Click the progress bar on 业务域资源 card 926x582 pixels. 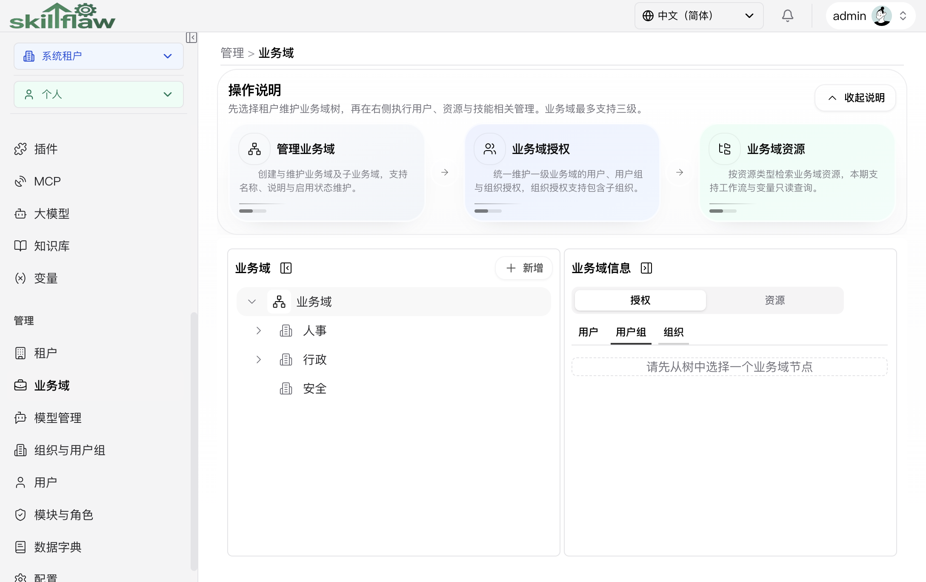(x=723, y=211)
